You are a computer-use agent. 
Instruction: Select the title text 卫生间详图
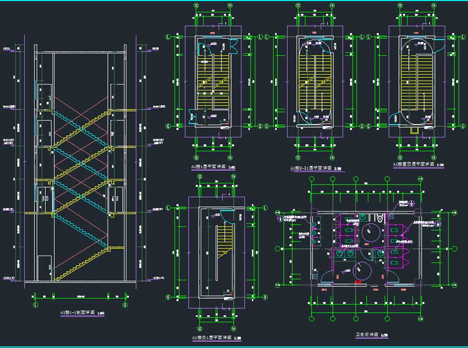click(367, 335)
